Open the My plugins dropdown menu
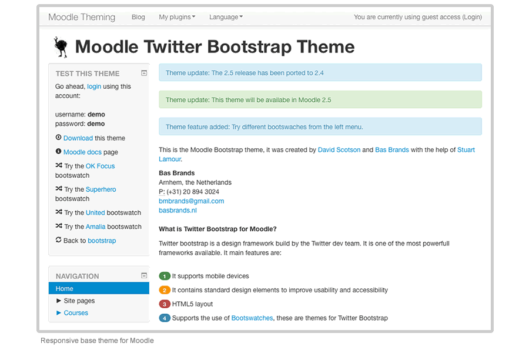This screenshot has width=529, height=353. 177,17
